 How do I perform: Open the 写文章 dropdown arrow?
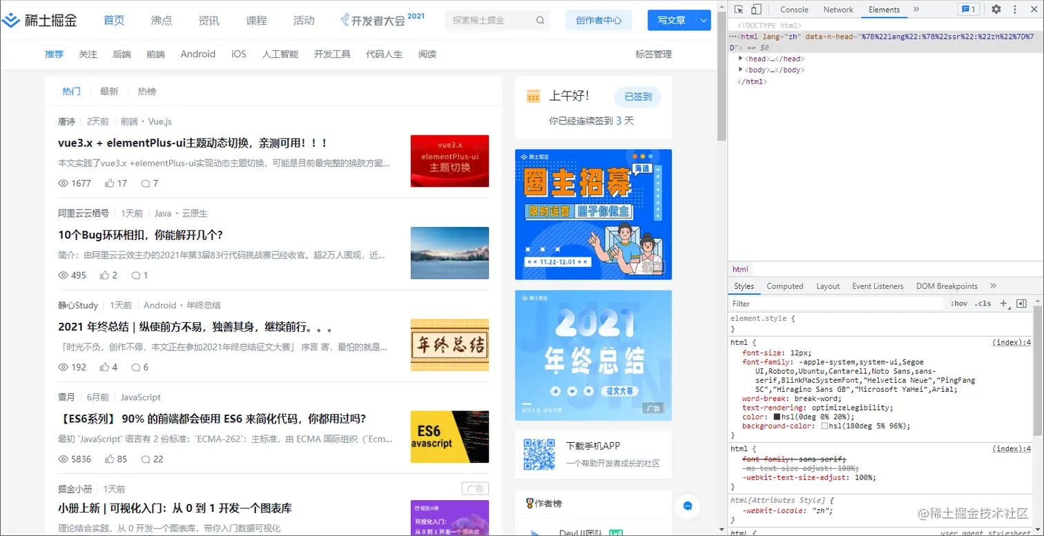click(x=704, y=21)
